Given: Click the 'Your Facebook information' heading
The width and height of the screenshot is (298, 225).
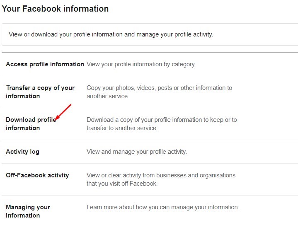Looking at the screenshot, I should [55, 9].
